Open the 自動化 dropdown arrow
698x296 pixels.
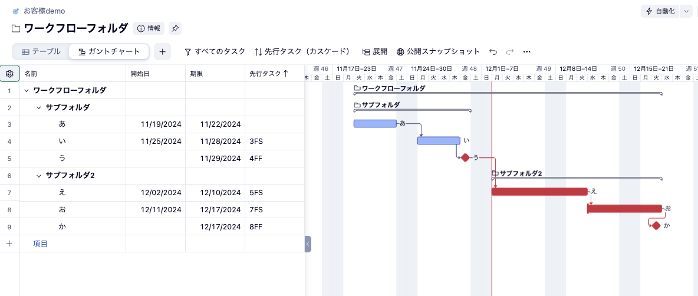click(686, 11)
